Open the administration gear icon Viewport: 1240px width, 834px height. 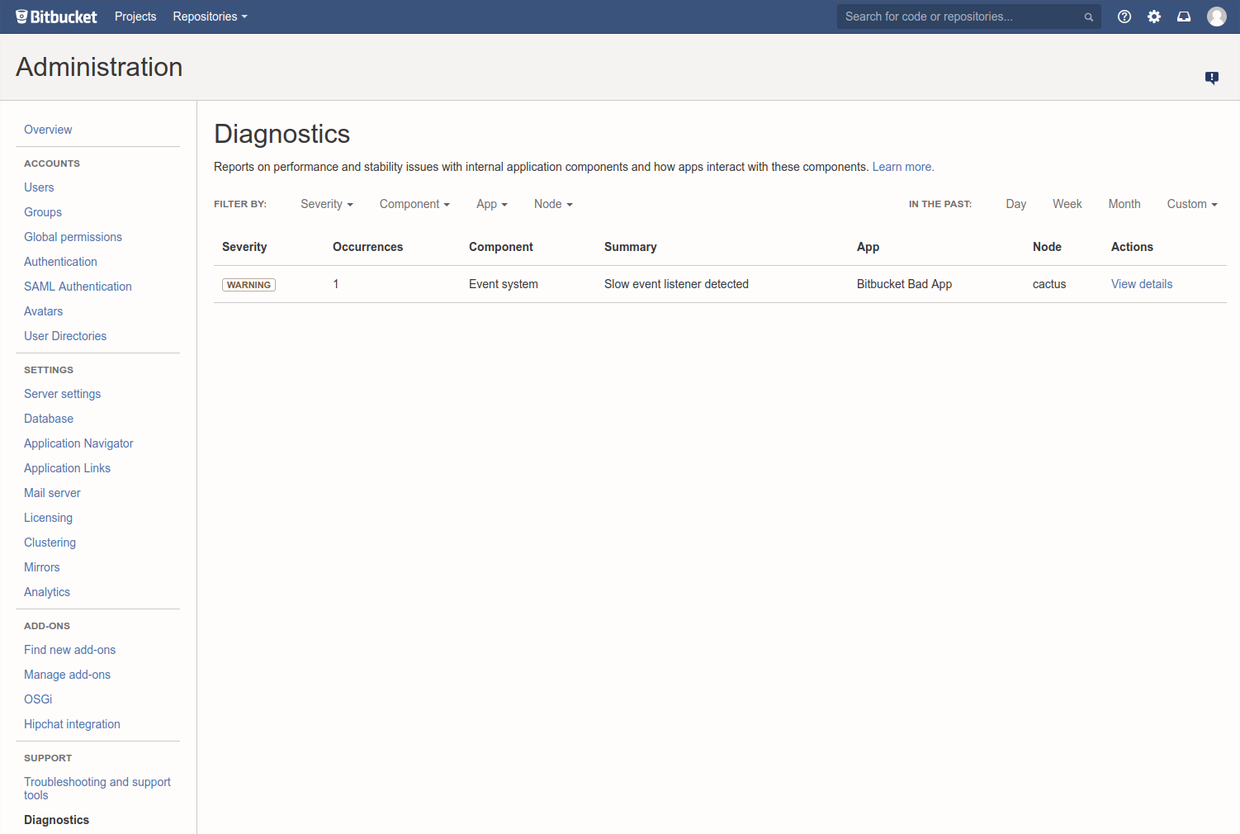[x=1154, y=17]
